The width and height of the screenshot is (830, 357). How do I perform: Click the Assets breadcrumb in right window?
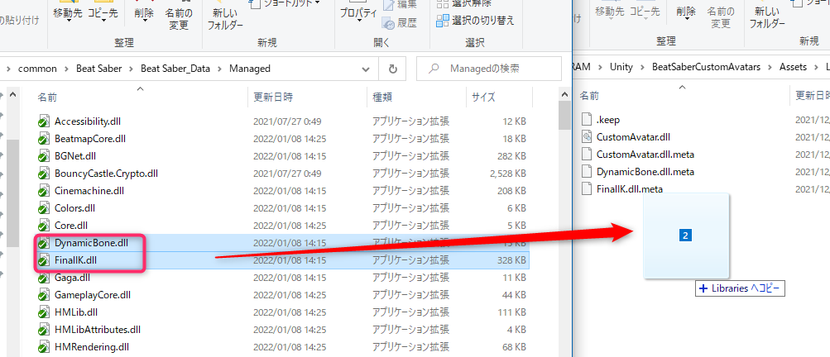click(x=793, y=67)
